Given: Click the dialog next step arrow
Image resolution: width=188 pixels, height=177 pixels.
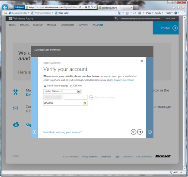Looking at the screenshot, I should (x=140, y=132).
